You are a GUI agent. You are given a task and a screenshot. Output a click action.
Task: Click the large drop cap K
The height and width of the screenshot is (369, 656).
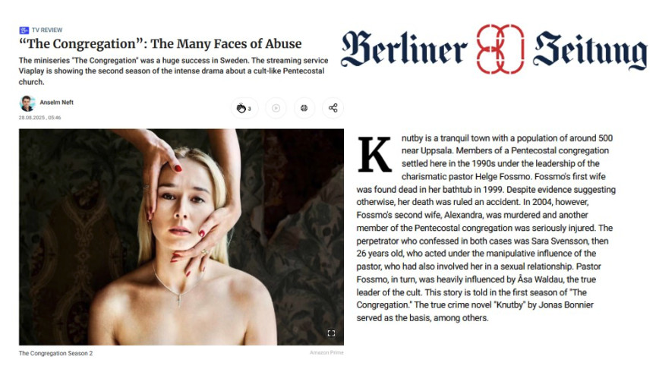374,154
